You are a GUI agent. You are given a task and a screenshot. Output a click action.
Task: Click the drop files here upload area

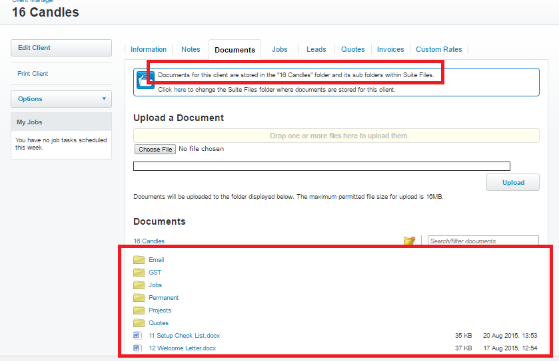[x=336, y=136]
